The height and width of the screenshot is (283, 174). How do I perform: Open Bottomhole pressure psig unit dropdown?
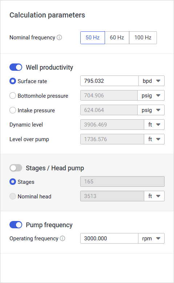(x=151, y=96)
